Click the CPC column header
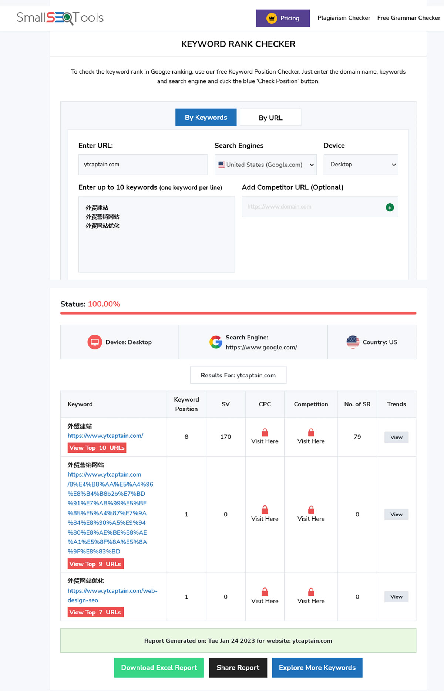The height and width of the screenshot is (691, 444). [x=265, y=404]
